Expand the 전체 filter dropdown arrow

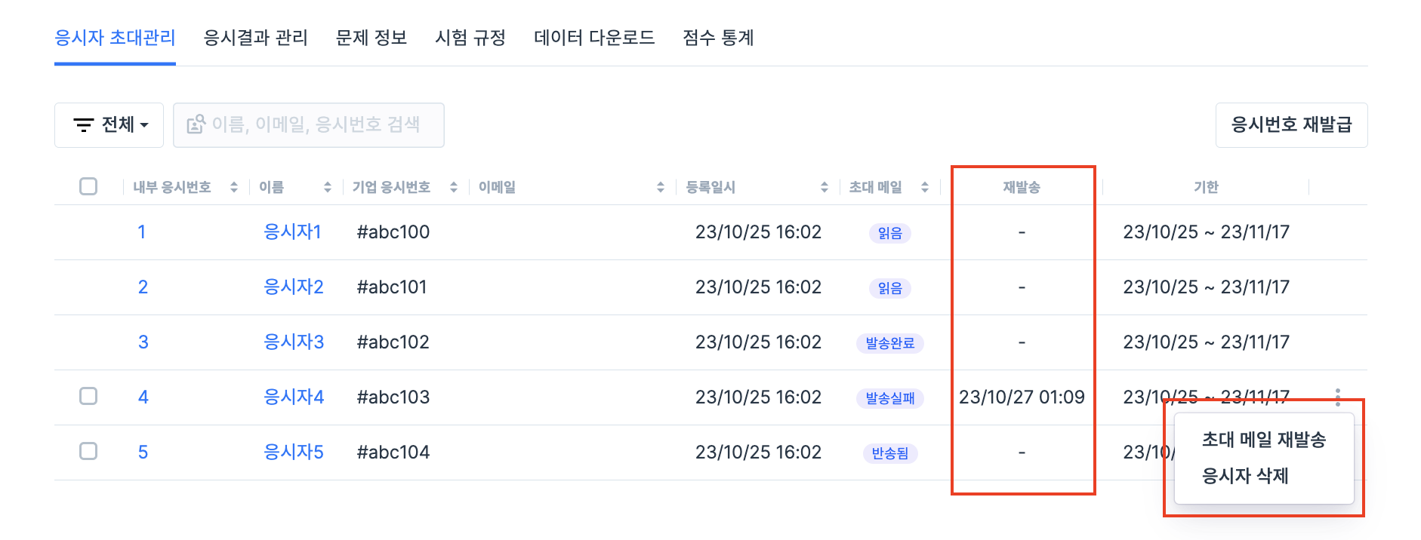pos(144,125)
